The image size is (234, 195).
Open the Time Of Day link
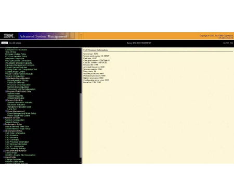(x=10, y=52)
